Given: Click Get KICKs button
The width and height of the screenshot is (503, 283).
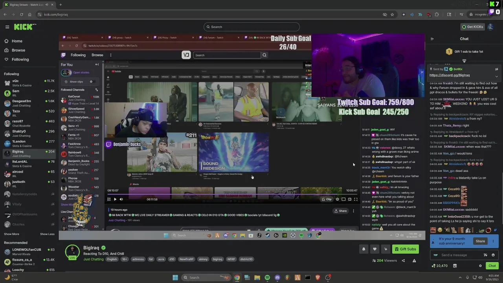Looking at the screenshot, I should (x=472, y=27).
